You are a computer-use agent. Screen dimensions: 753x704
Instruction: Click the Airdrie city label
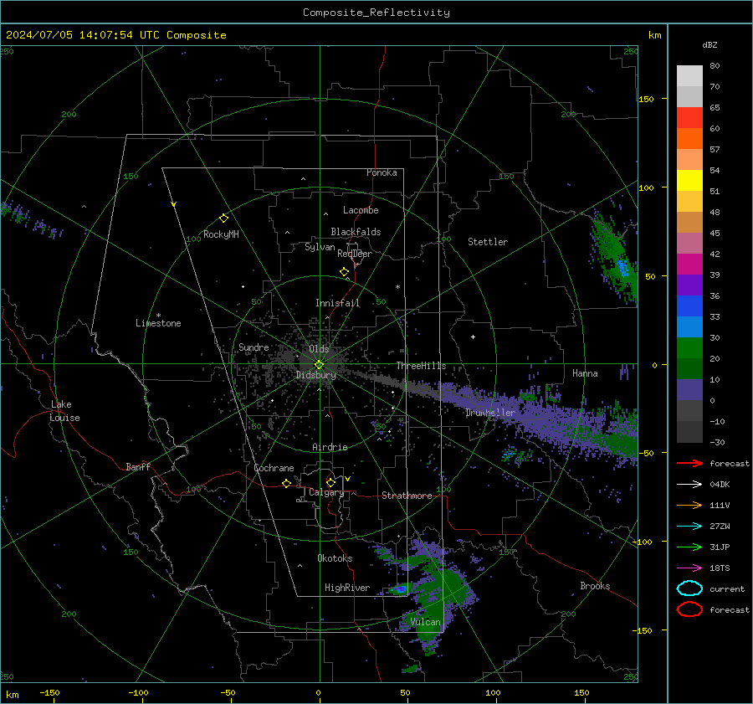click(x=330, y=447)
